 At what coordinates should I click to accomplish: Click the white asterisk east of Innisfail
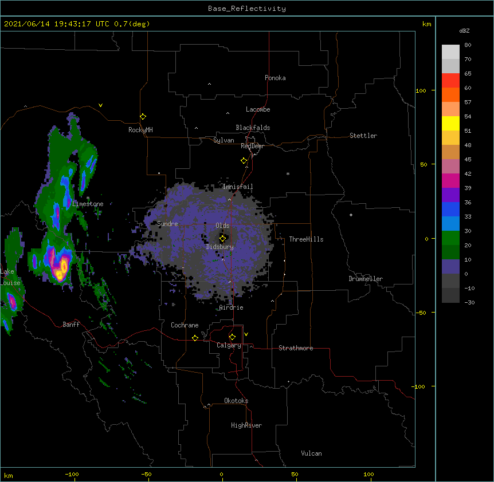[x=288, y=173]
